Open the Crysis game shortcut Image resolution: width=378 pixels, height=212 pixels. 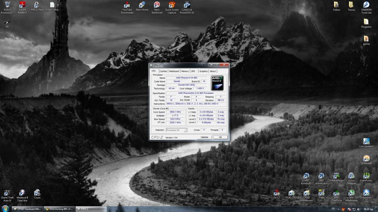[x=37, y=193]
